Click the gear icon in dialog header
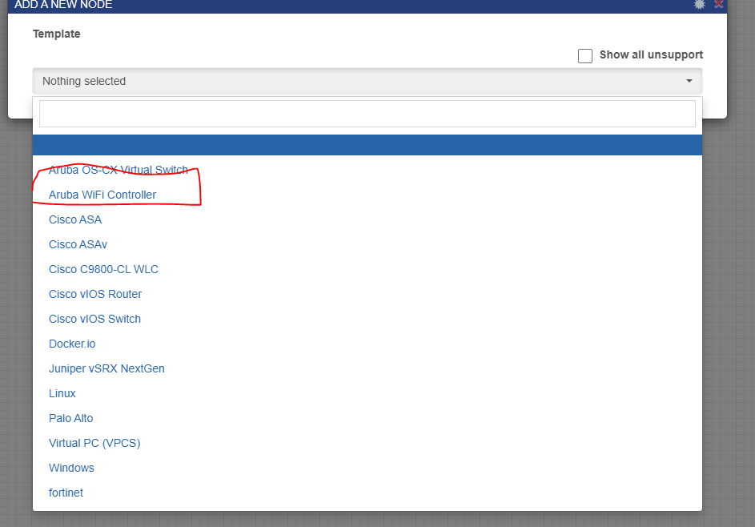755x527 pixels. [x=699, y=4]
